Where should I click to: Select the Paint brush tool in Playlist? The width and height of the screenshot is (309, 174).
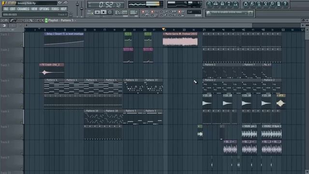[15, 20]
